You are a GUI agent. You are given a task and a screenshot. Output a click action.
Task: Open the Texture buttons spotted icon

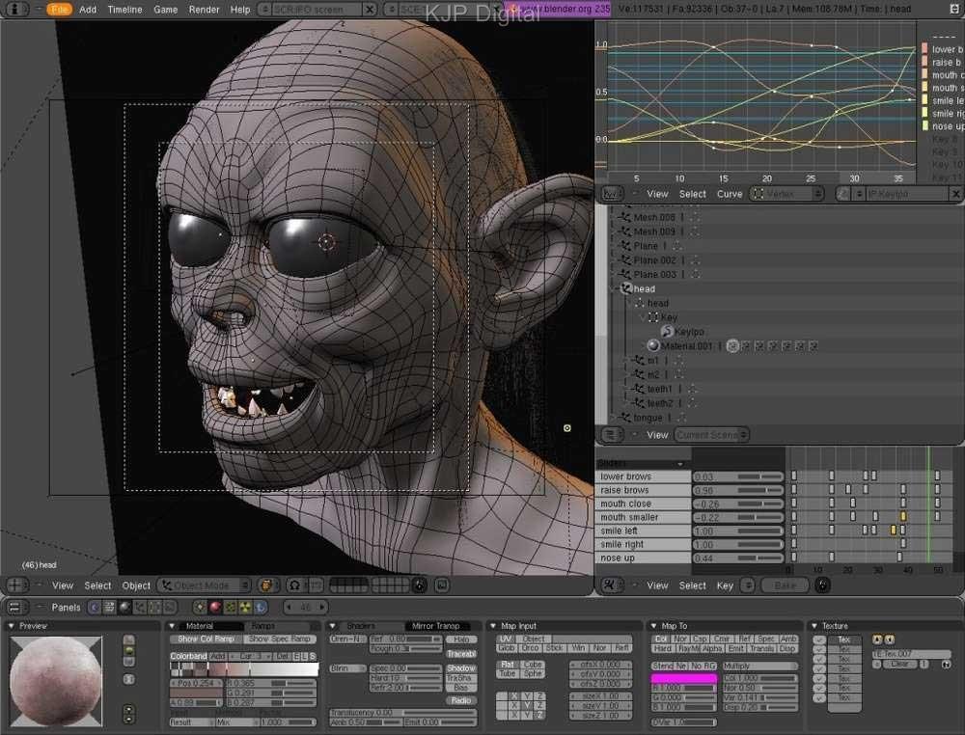pyautogui.click(x=229, y=607)
